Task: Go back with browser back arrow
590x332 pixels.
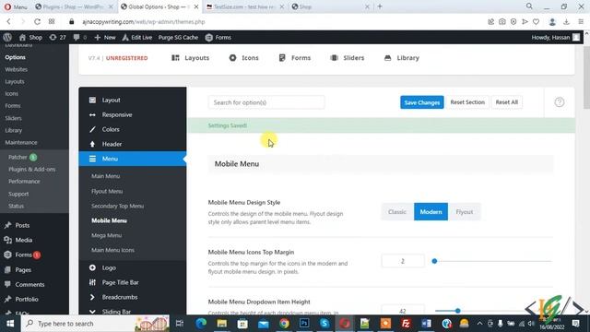Action: [8, 22]
